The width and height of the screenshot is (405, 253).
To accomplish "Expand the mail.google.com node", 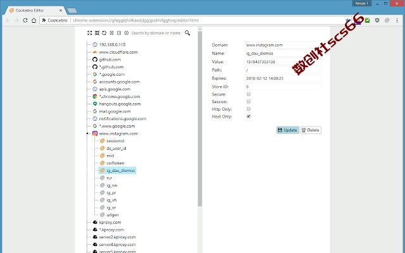I will [87, 111].
